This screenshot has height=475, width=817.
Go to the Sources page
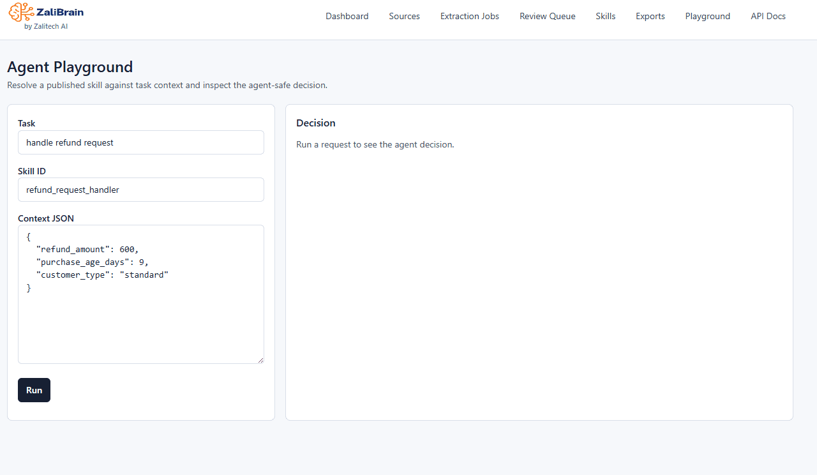[x=405, y=17]
